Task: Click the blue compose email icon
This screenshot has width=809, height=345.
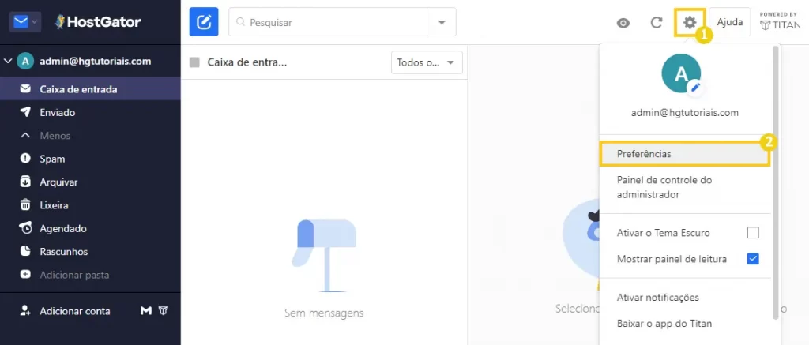Action: pyautogui.click(x=204, y=22)
